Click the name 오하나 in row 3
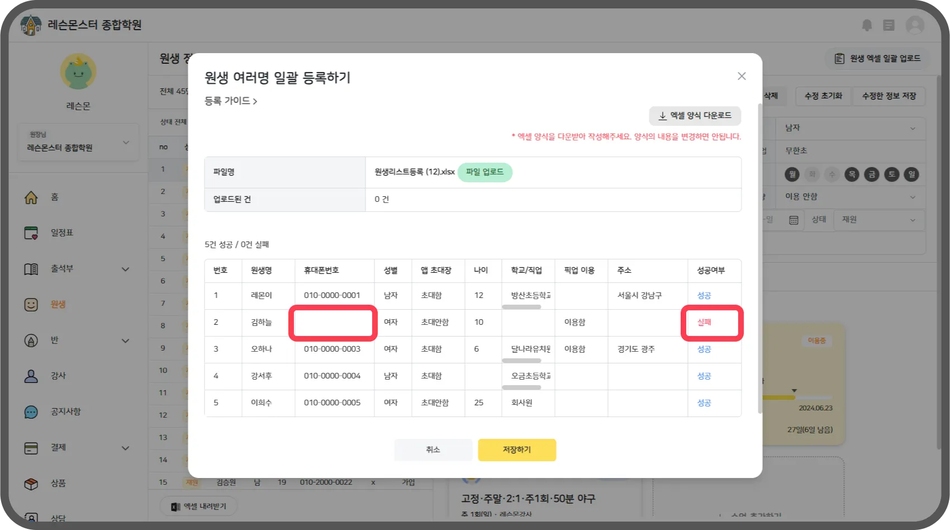Screen dimensions: 950x530 coord(262,349)
